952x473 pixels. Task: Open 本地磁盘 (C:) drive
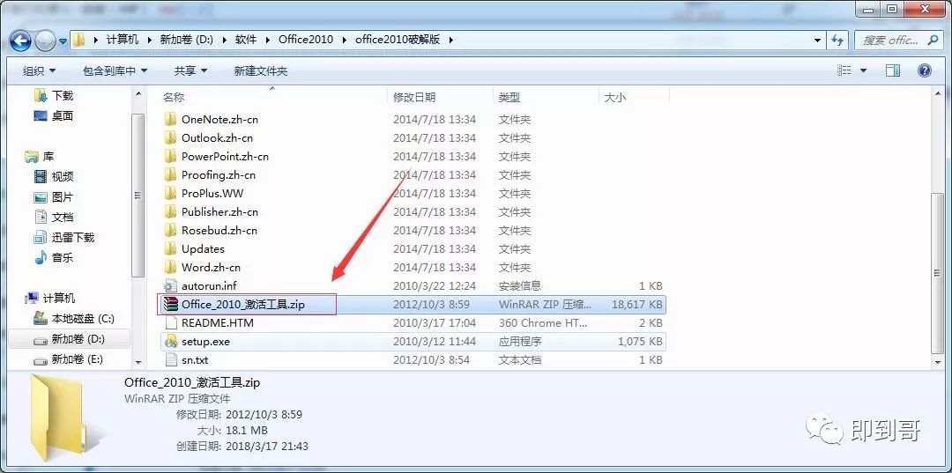pyautogui.click(x=73, y=318)
